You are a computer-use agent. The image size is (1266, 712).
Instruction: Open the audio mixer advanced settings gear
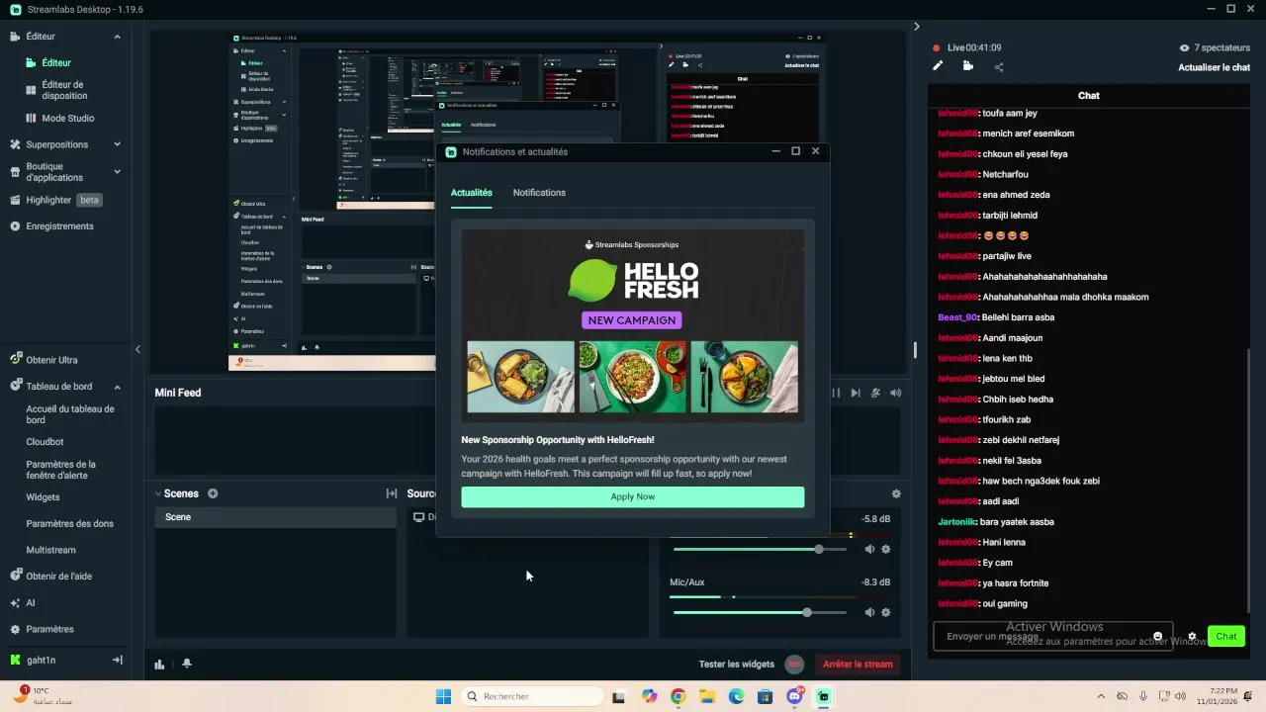896,493
